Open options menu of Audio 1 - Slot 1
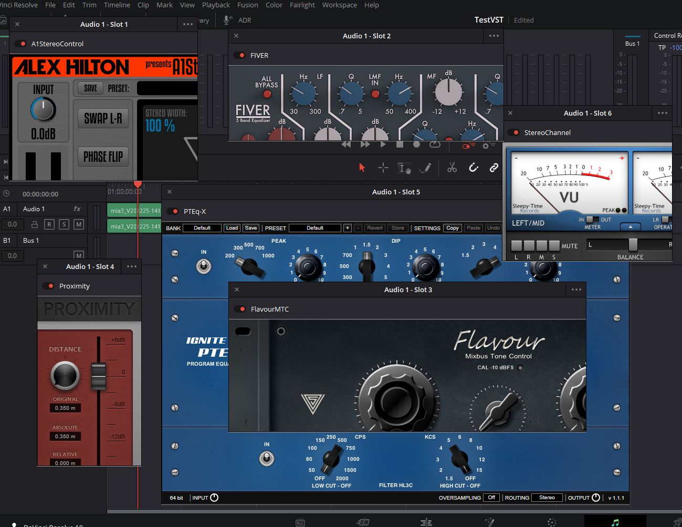 188,24
